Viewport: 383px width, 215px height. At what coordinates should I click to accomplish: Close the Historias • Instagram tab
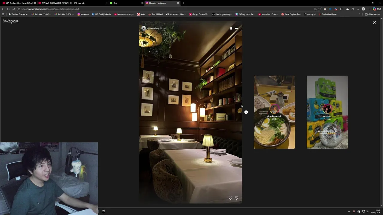tap(178, 3)
